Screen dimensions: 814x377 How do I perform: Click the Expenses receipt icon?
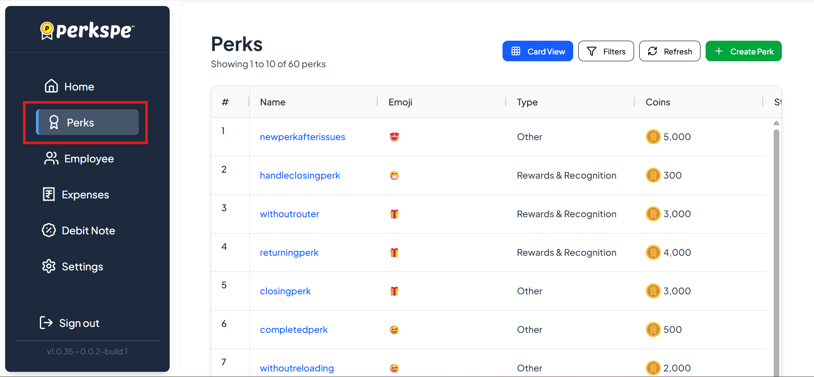(x=49, y=194)
